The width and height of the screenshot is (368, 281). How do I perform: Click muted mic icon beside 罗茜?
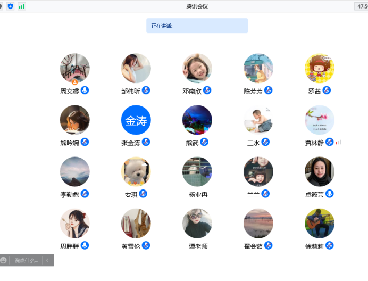(x=327, y=90)
